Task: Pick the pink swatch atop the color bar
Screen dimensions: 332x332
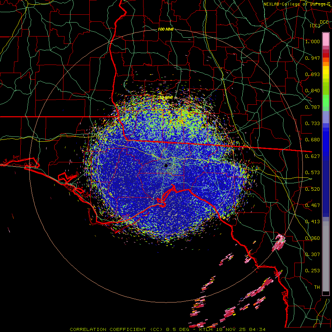Action: pyautogui.click(x=326, y=39)
